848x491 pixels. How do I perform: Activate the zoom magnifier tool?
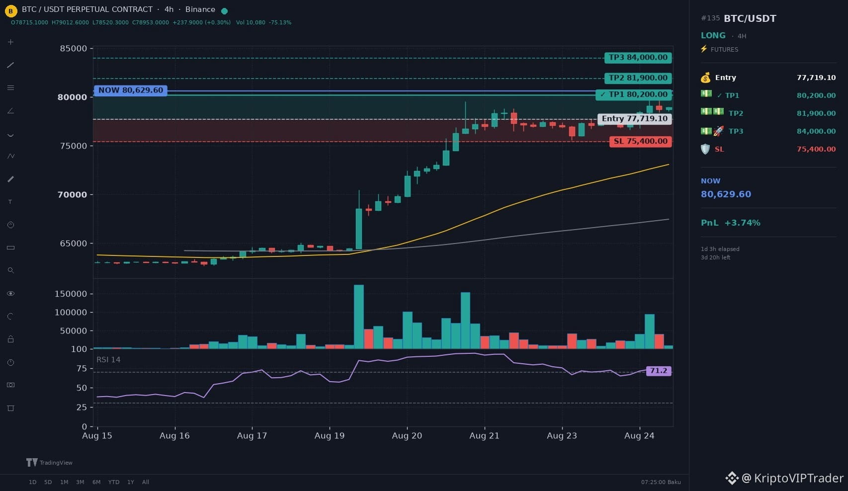pos(10,270)
